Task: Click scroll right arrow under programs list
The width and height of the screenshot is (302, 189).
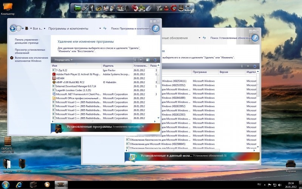Action: point(155,121)
